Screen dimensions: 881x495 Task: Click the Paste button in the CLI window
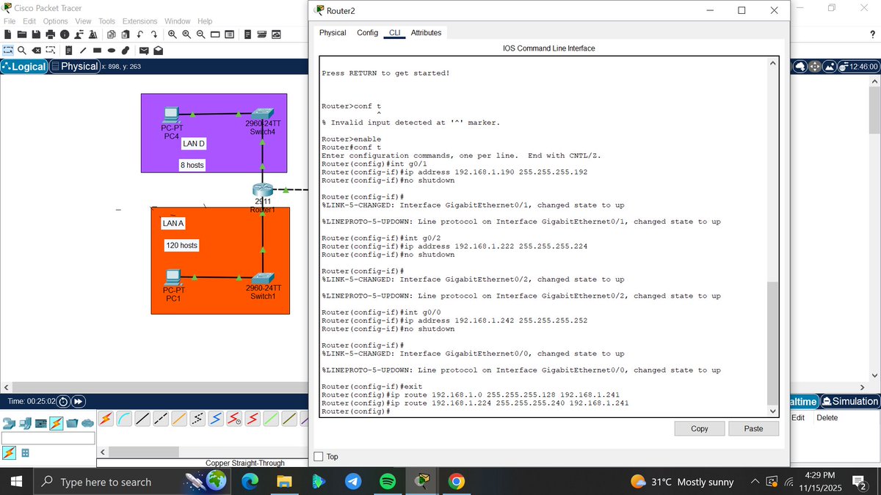753,428
